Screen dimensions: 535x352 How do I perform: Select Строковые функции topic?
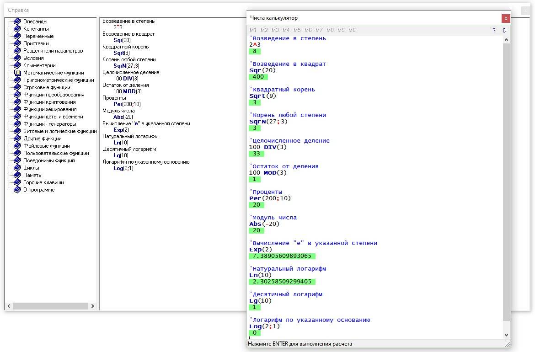47,87
